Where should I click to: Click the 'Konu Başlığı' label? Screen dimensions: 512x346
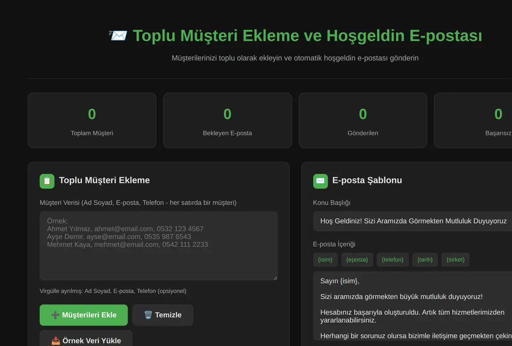tap(332, 203)
